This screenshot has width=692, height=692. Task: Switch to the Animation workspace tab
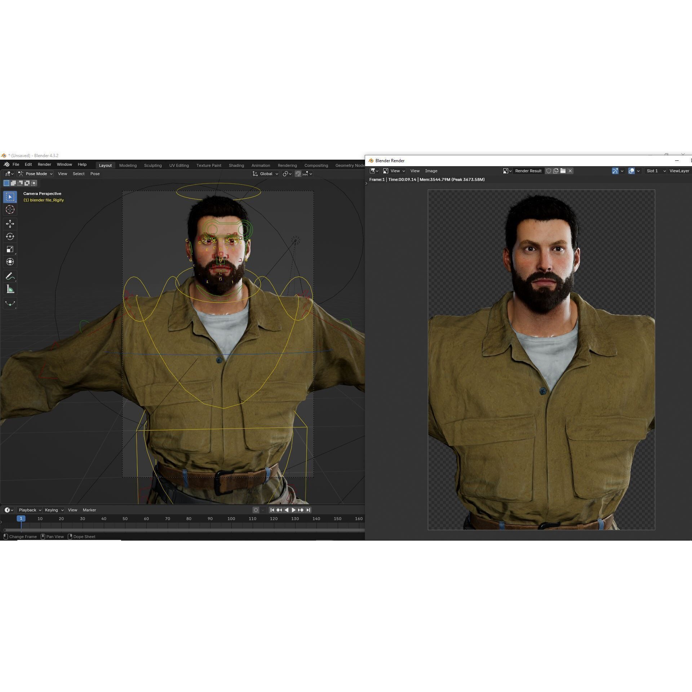(x=261, y=165)
